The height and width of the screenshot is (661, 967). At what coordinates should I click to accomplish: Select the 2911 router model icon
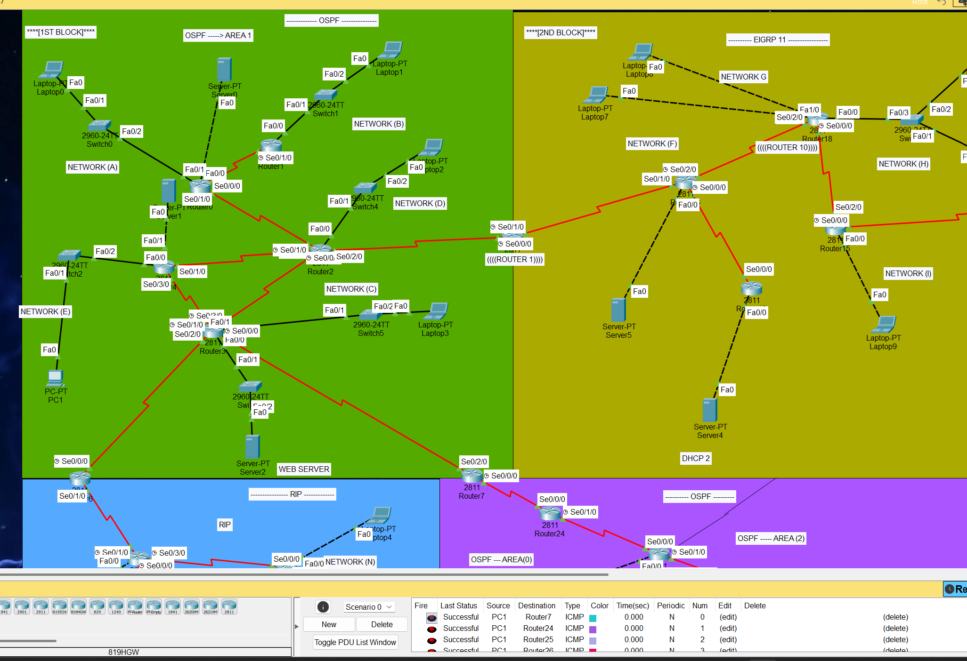[41, 607]
